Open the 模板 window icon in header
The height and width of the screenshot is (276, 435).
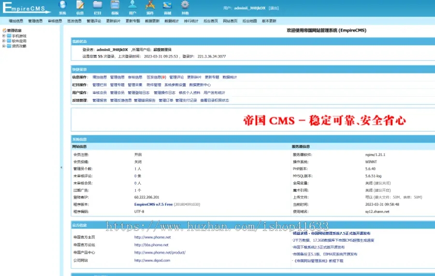[x=115, y=5]
